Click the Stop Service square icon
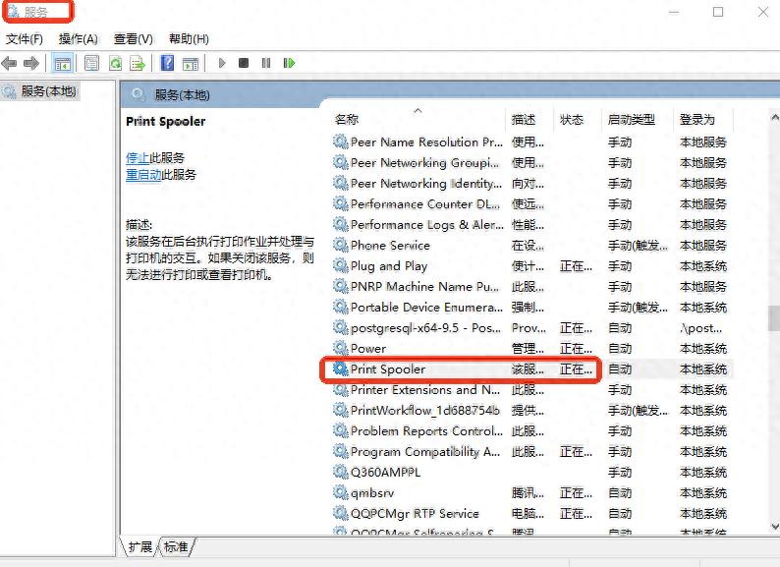Screen dimensions: 780x567 [x=244, y=63]
